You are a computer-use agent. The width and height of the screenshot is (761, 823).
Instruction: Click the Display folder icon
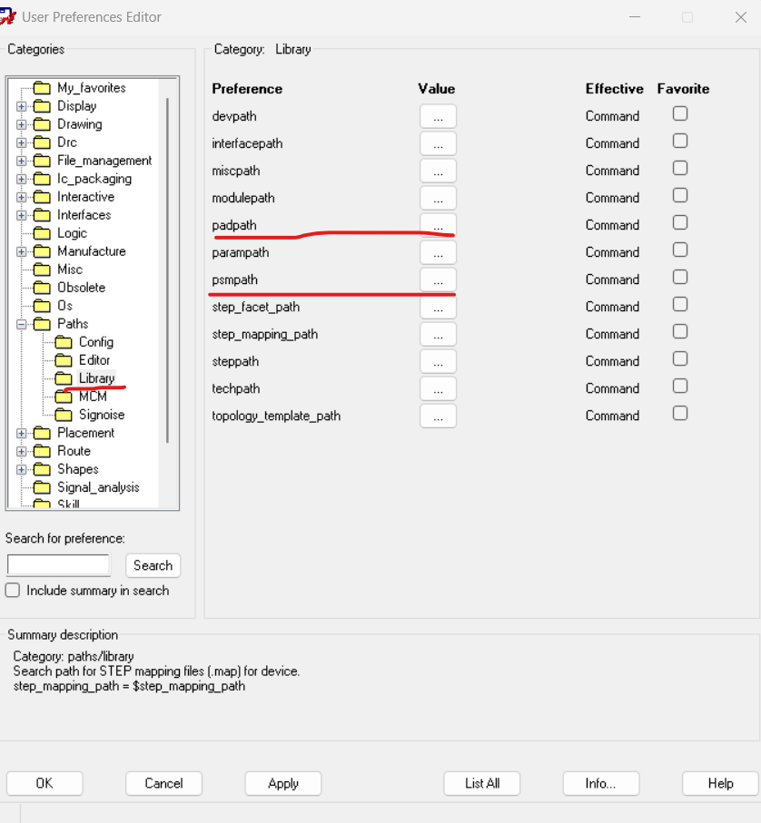tap(42, 106)
